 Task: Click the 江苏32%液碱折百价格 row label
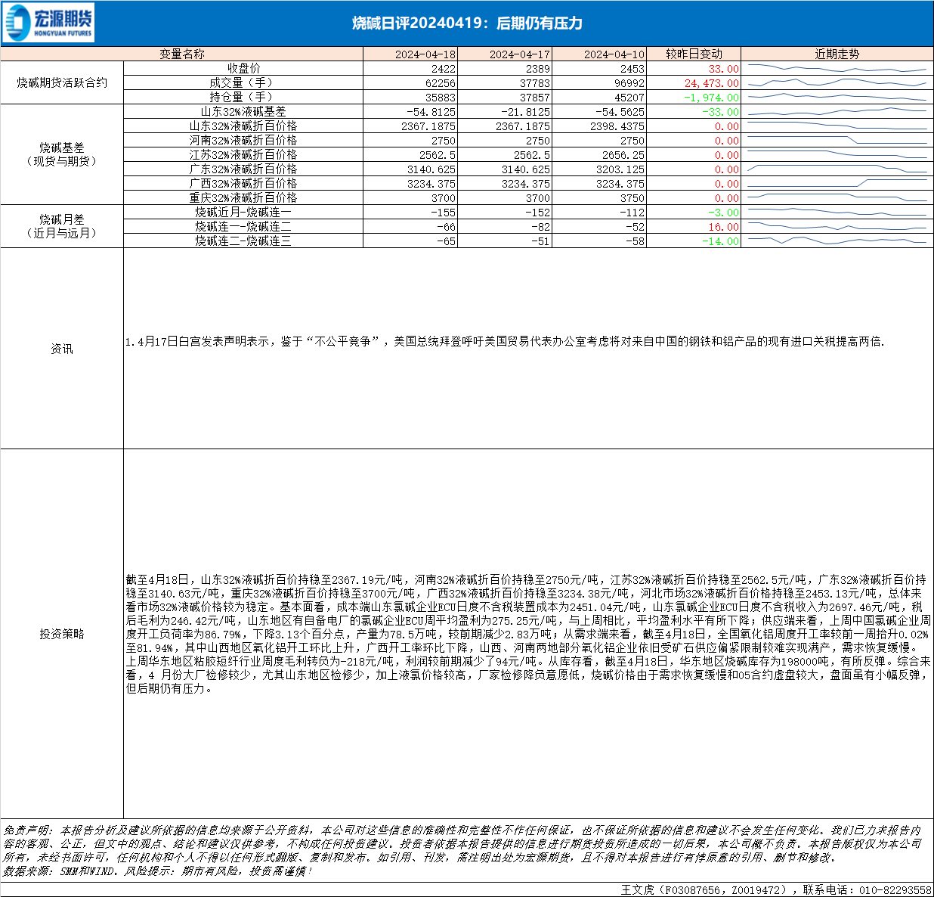(243, 154)
